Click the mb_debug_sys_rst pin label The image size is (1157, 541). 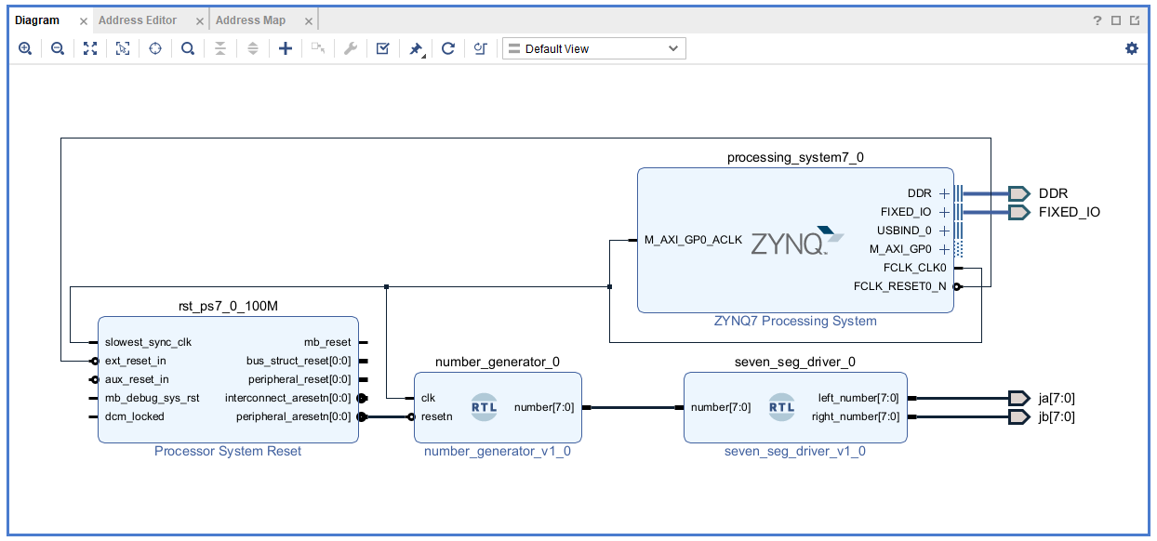pos(153,398)
